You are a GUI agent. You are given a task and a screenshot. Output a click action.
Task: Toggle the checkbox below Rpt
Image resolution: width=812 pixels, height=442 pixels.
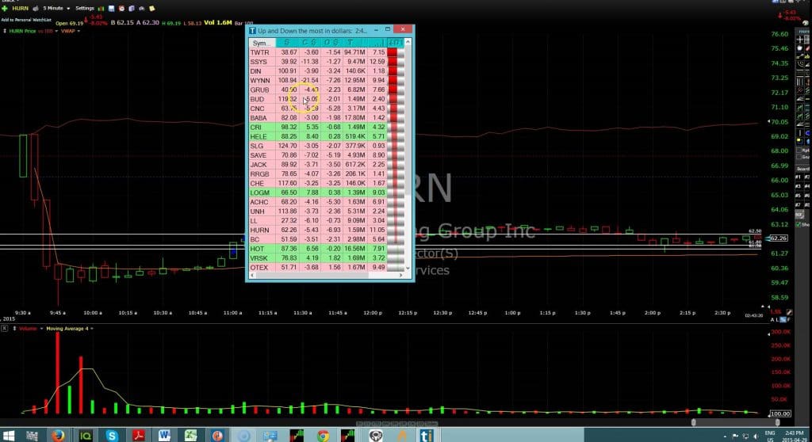[x=799, y=157]
